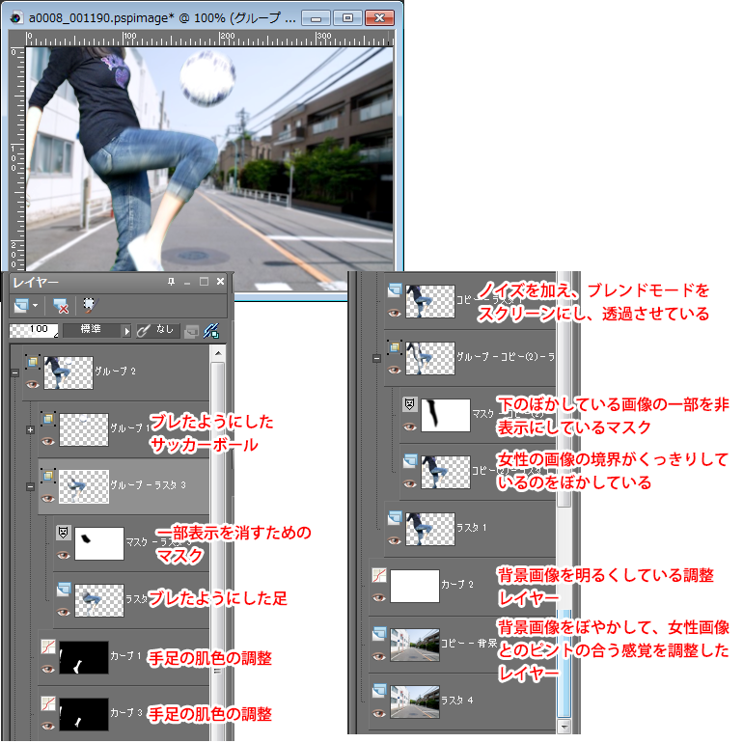Image resolution: width=743 pixels, height=743 pixels.
Task: Toggle visibility of マスク - ラスタ 3 layer
Action: click(64, 555)
